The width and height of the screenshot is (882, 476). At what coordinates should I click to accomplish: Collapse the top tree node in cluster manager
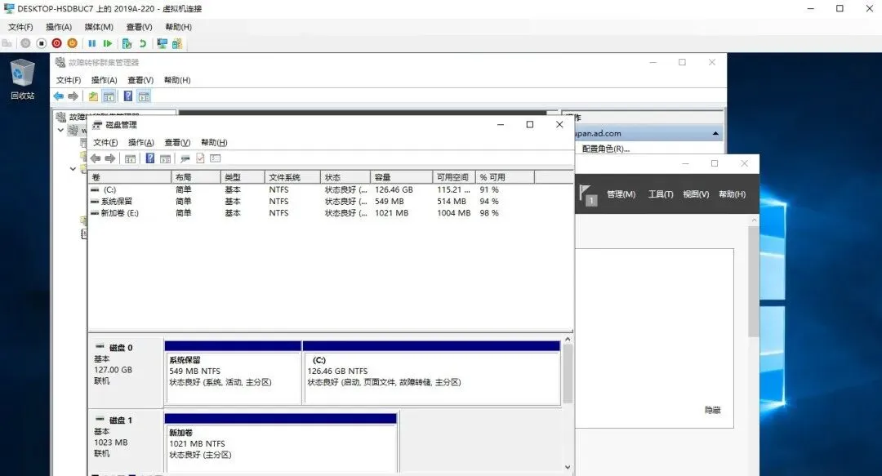[x=60, y=130]
